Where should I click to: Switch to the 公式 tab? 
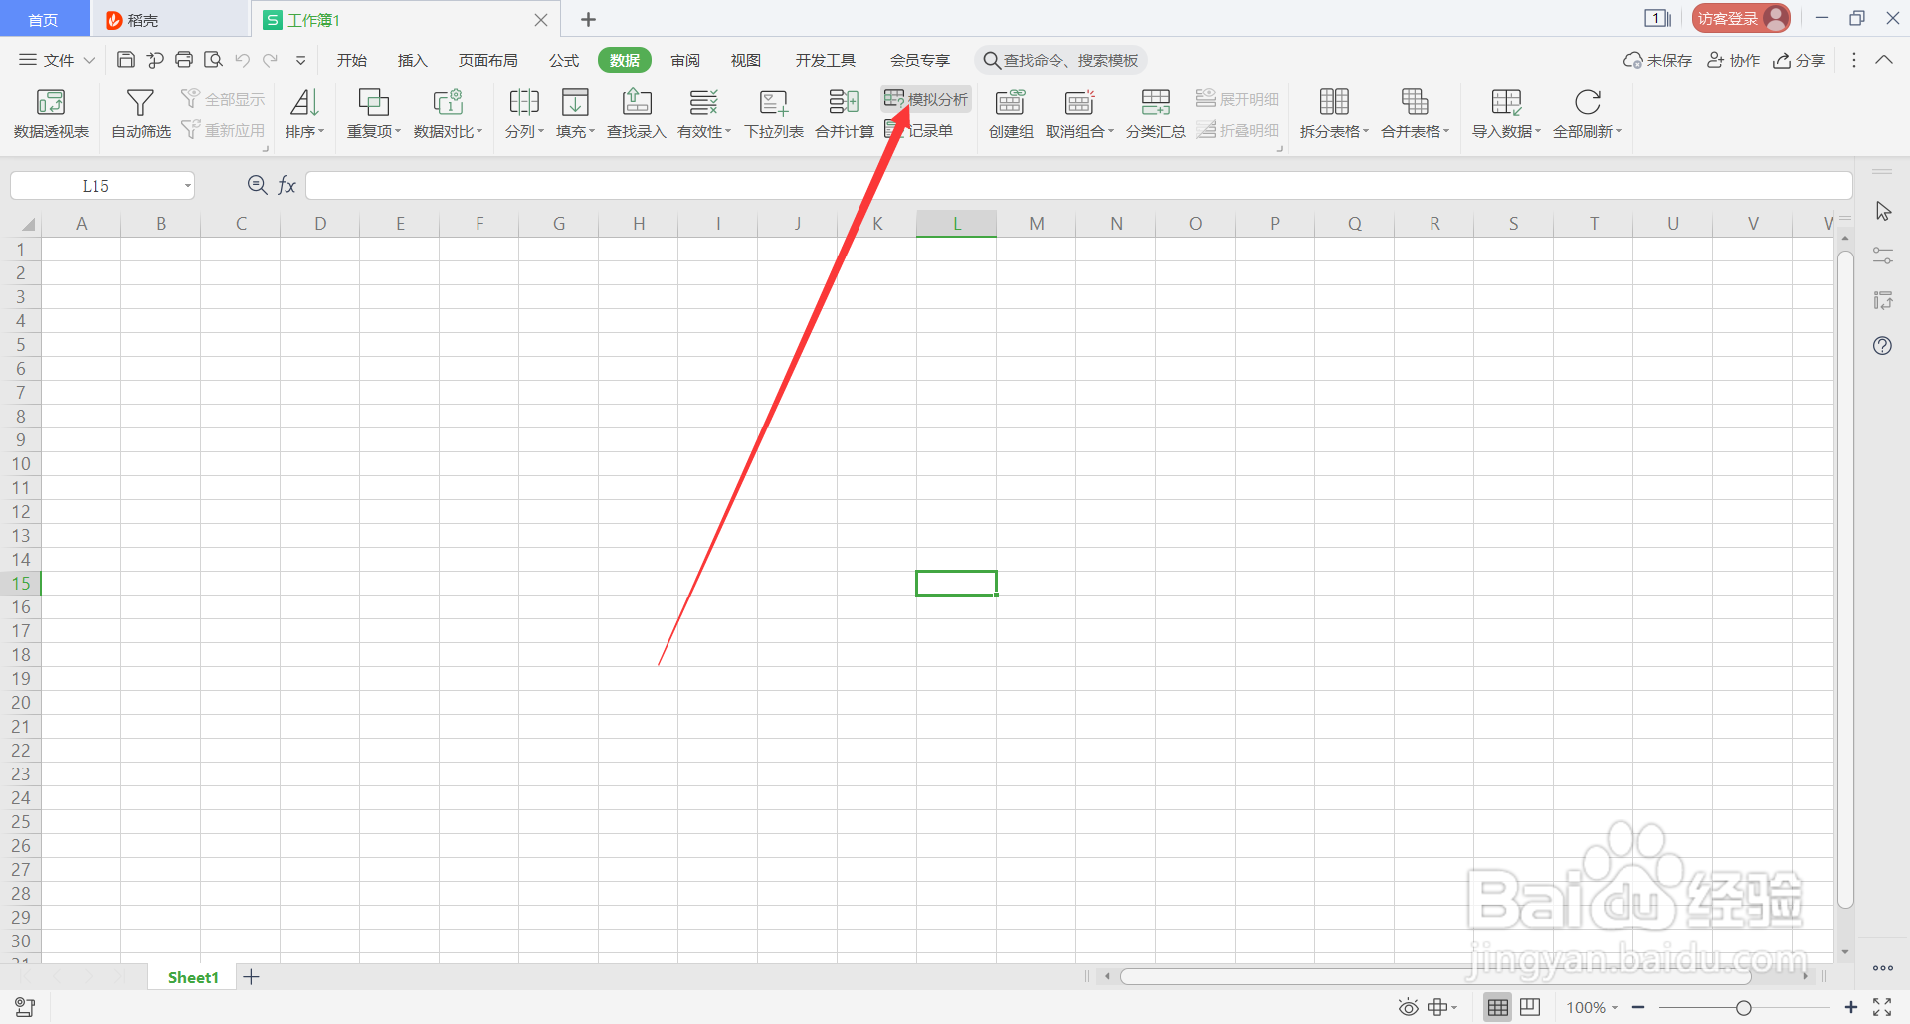pyautogui.click(x=564, y=60)
